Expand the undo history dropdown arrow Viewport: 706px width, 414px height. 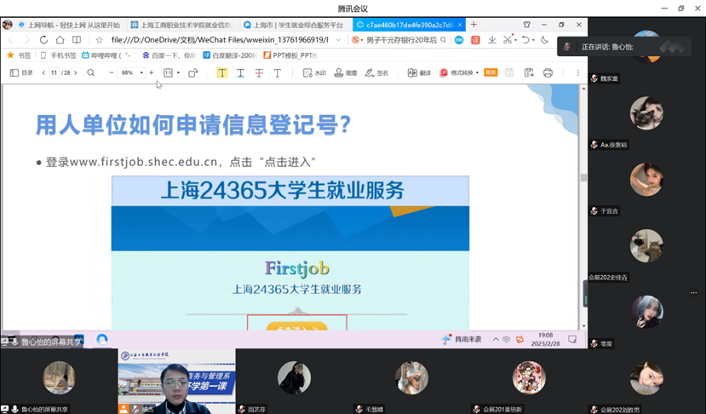533,41
